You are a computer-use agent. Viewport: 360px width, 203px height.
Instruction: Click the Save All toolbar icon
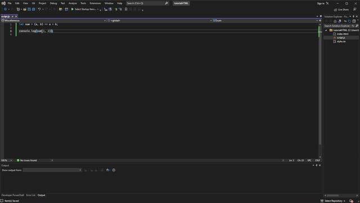34,9
